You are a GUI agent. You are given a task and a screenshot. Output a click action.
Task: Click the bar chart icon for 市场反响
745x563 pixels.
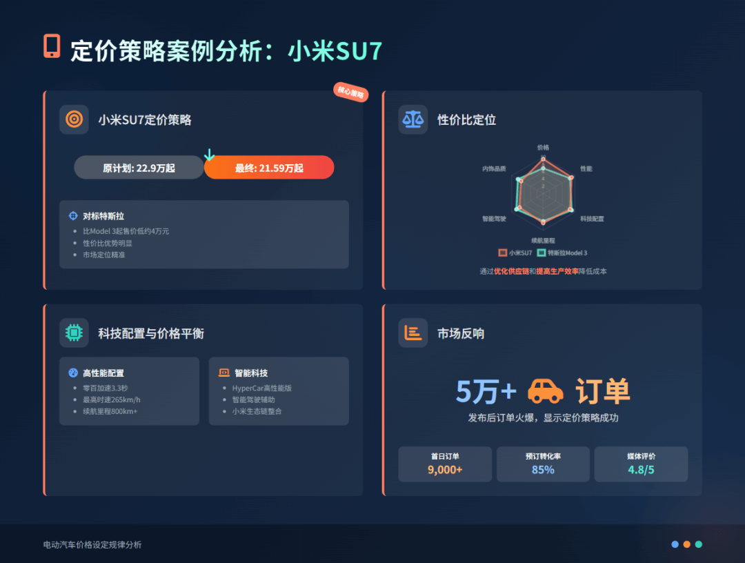(413, 333)
